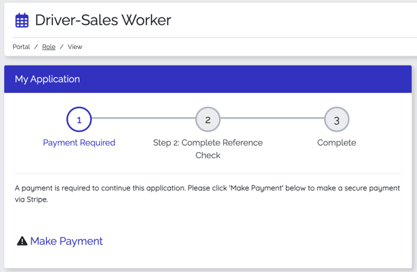
Task: Click the Payment Required step label
Action: (x=79, y=143)
